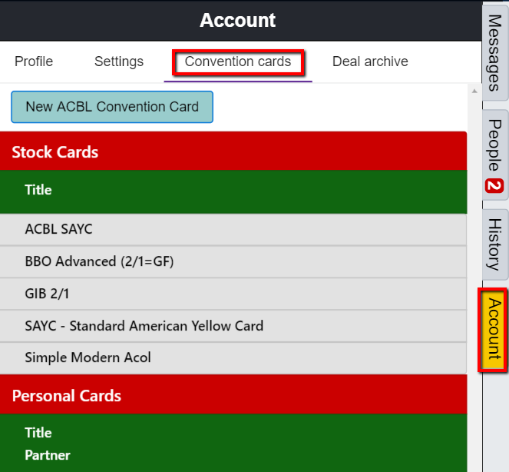Select the yellow Account side tab
The image size is (509, 472).
(495, 330)
